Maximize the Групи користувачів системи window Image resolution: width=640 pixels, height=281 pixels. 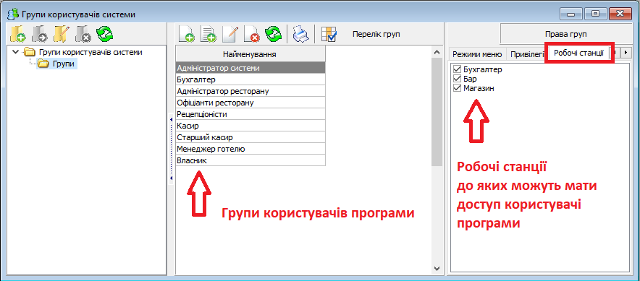pos(596,14)
